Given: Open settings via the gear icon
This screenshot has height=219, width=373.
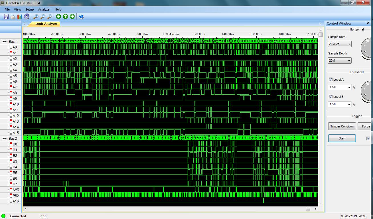Looking at the screenshot, I should click(x=27, y=17).
